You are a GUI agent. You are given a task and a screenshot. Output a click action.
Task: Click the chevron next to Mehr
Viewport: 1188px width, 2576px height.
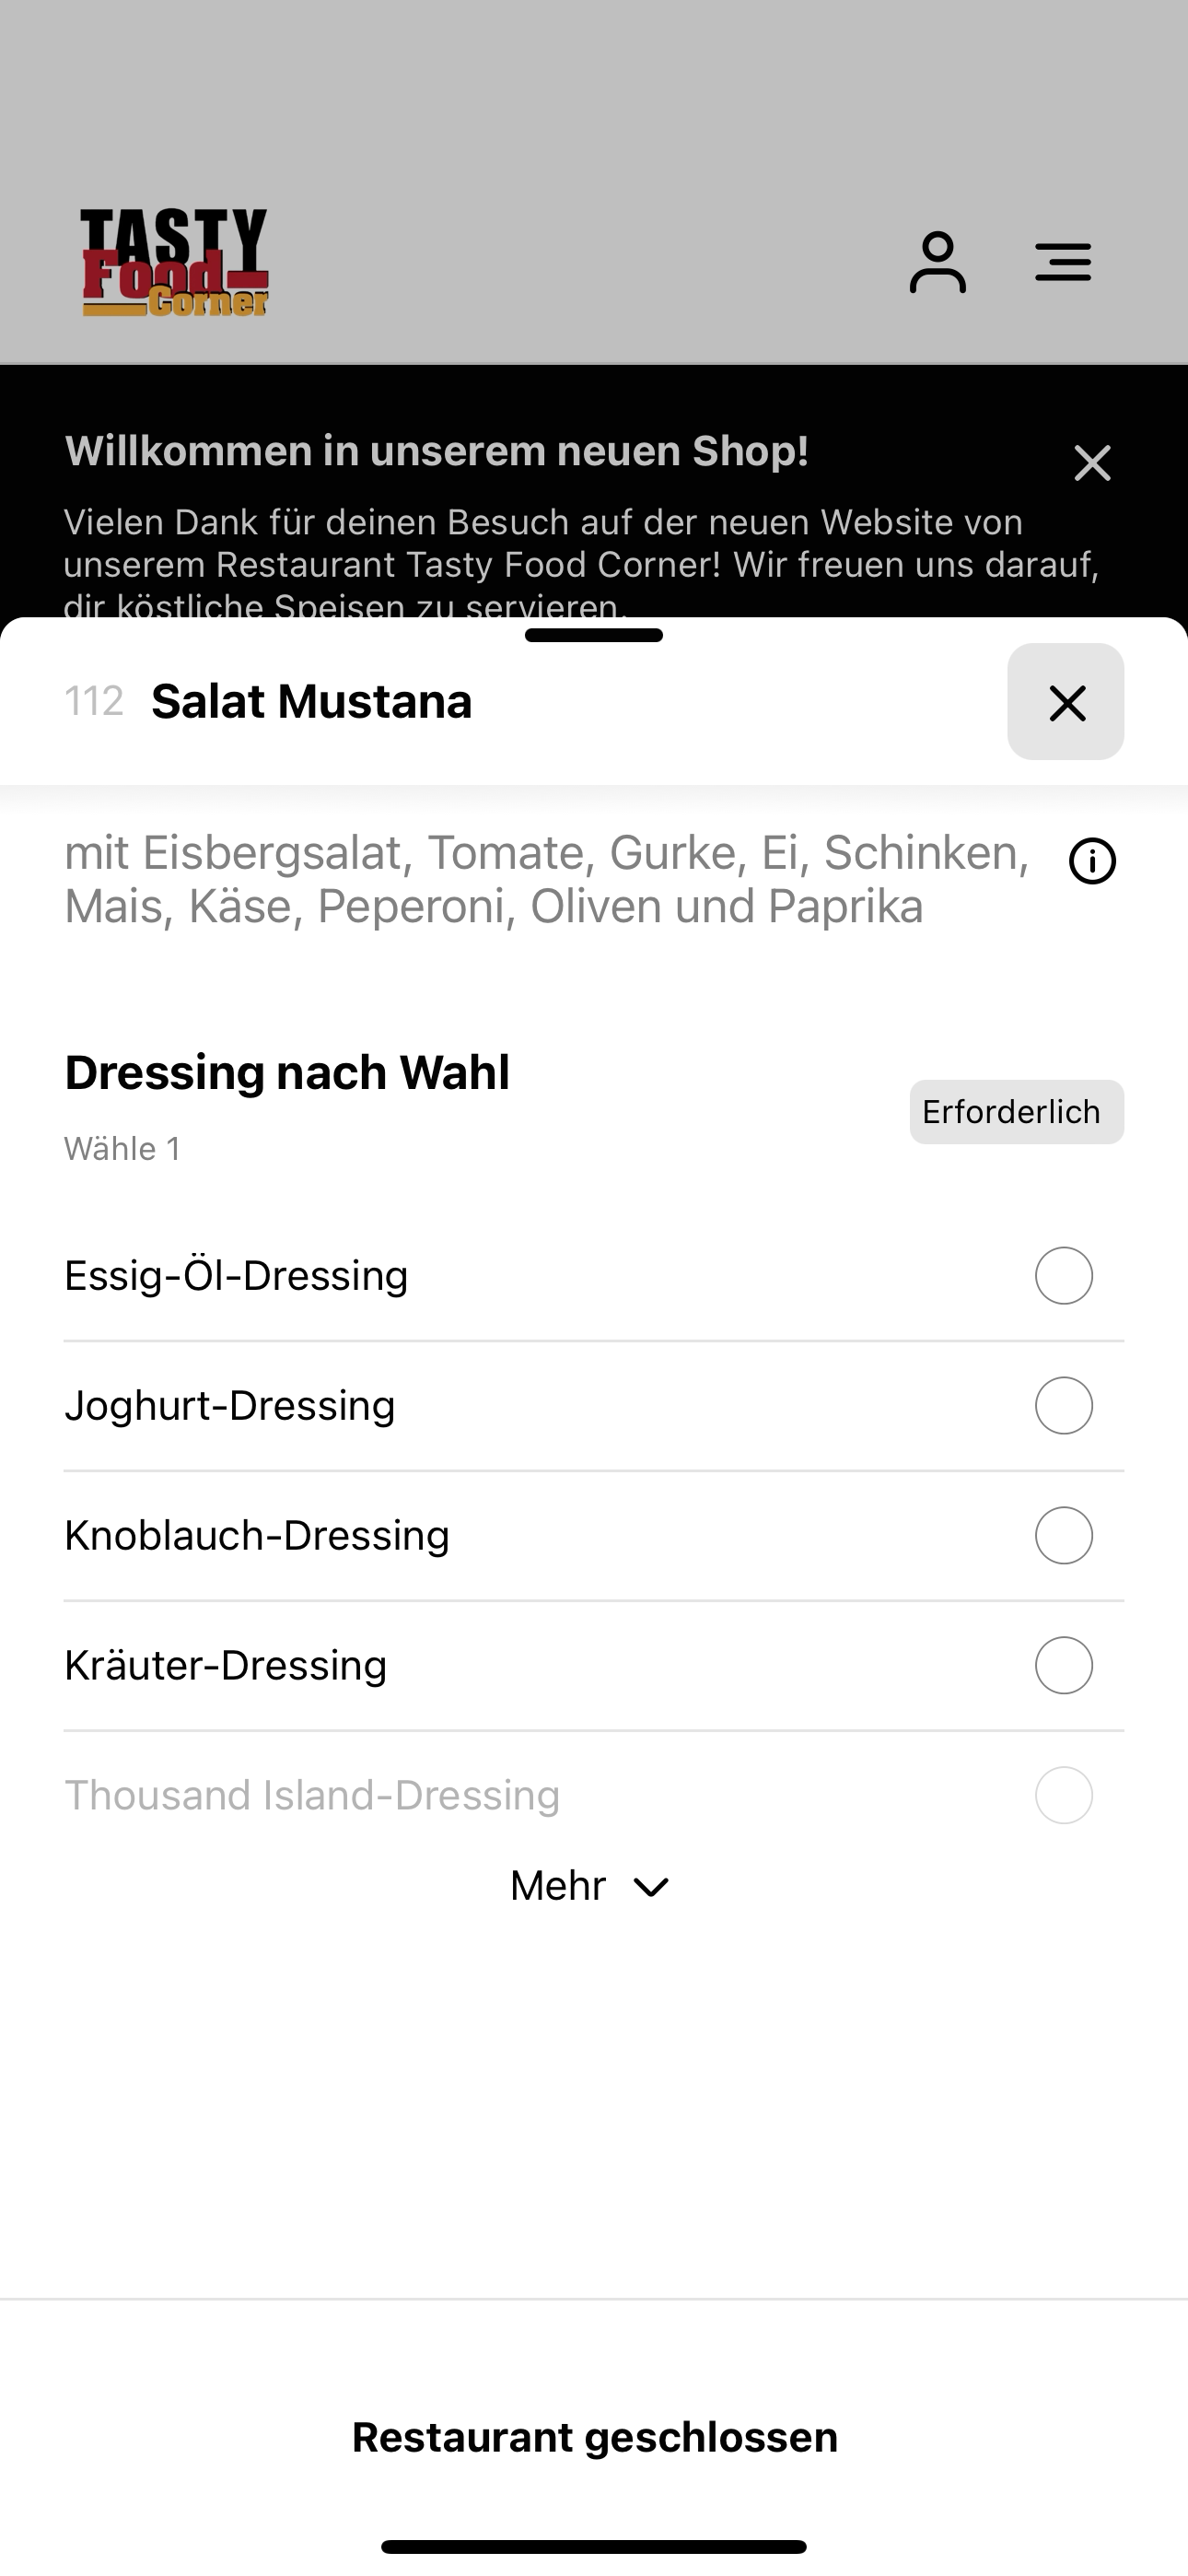click(651, 1888)
